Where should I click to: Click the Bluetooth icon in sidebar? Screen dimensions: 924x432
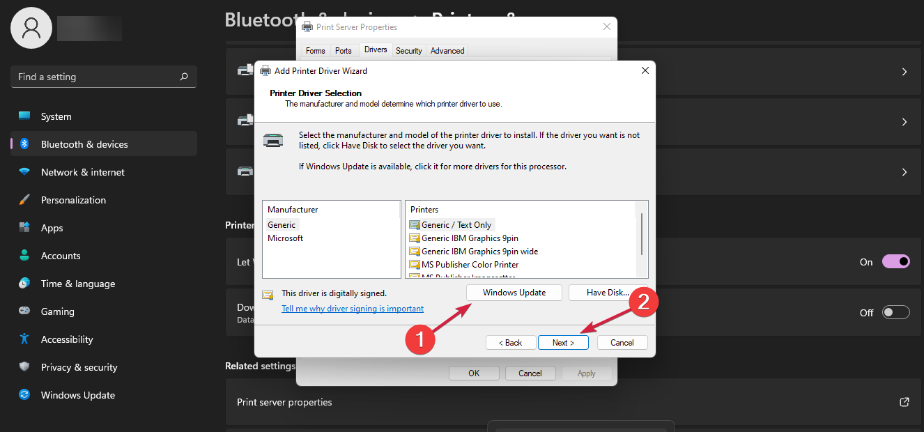(24, 144)
